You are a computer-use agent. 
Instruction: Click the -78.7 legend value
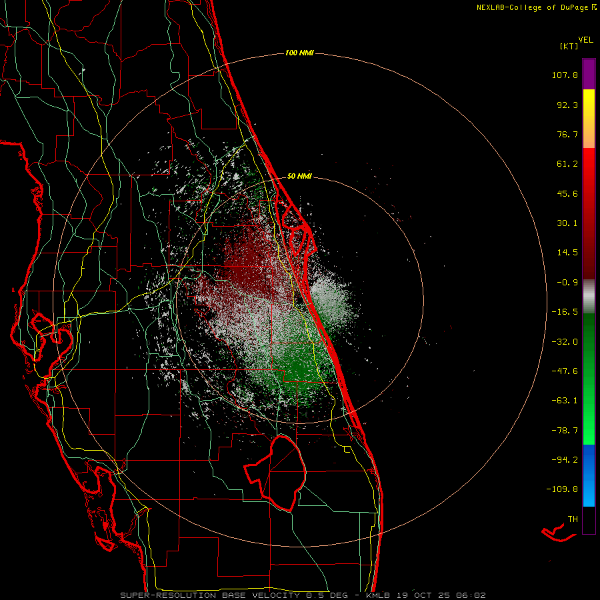[x=565, y=431]
